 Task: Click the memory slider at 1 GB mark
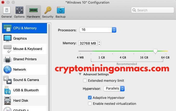pos(102,51)
